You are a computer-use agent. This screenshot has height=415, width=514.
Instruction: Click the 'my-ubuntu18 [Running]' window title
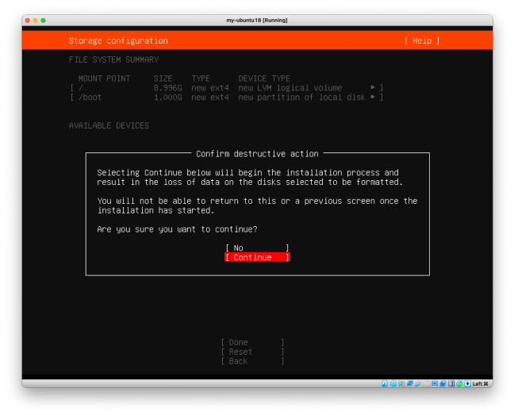(257, 21)
